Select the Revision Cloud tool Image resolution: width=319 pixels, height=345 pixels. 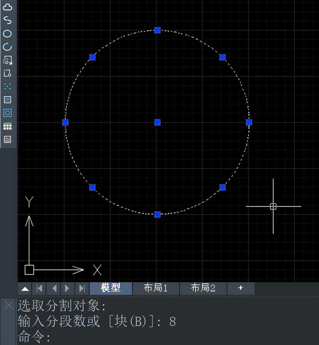[7, 7]
